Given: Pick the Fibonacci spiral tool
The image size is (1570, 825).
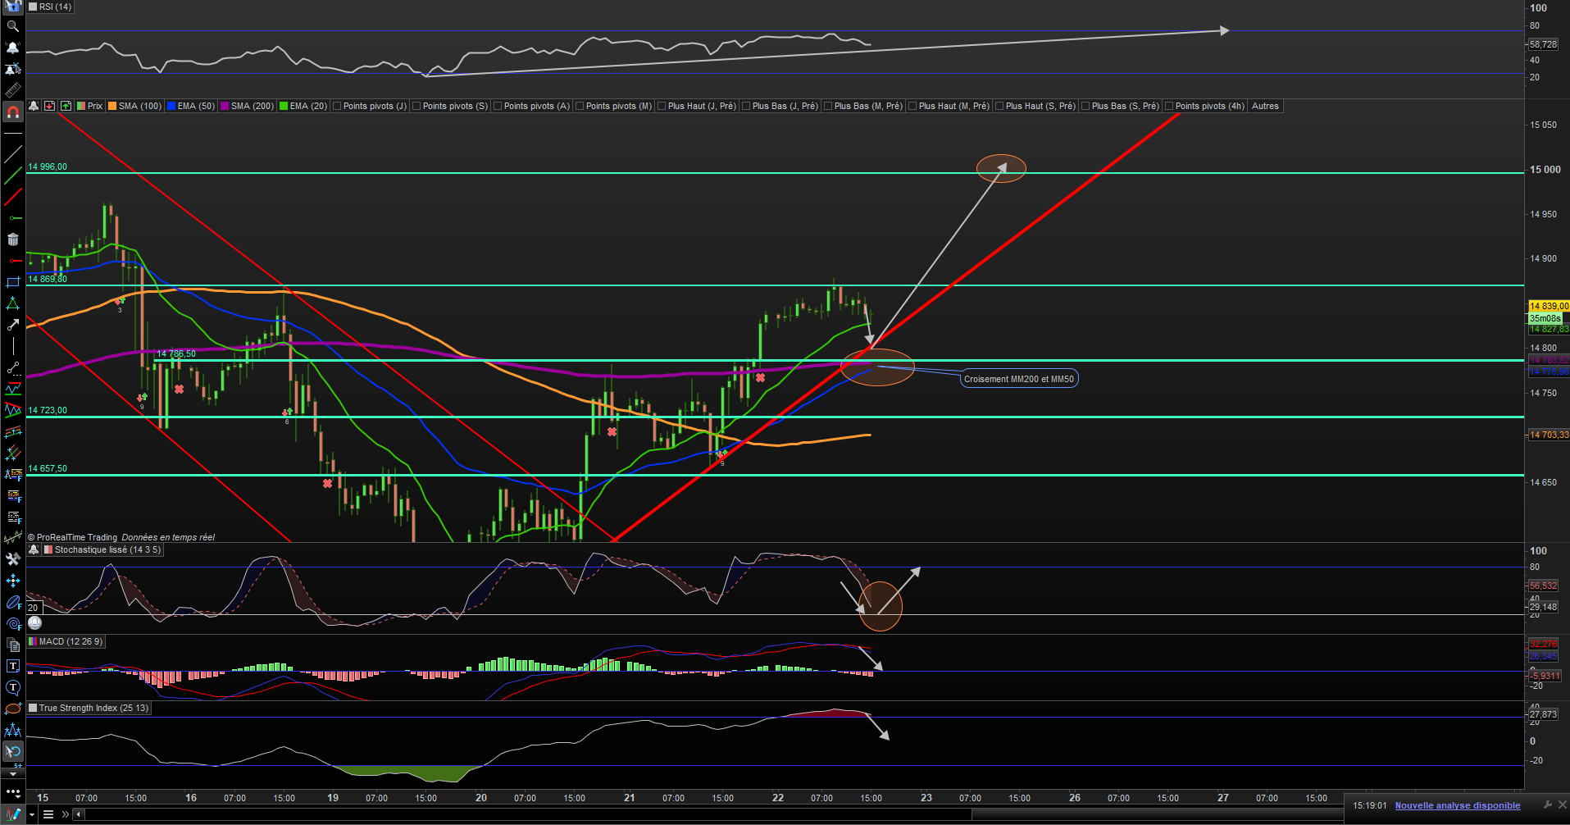Looking at the screenshot, I should click(12, 624).
